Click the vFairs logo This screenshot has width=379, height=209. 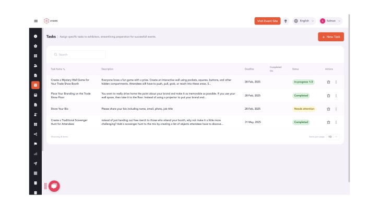51,21
